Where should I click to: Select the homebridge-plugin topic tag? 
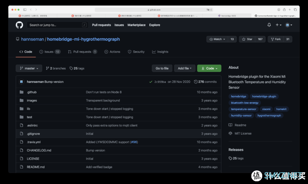tap(264, 96)
